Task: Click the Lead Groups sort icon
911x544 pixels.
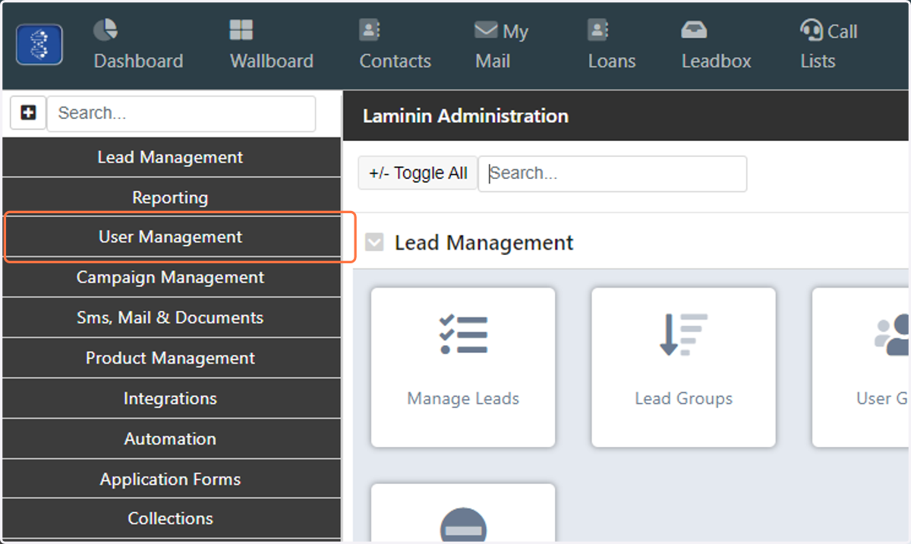Action: coord(683,335)
